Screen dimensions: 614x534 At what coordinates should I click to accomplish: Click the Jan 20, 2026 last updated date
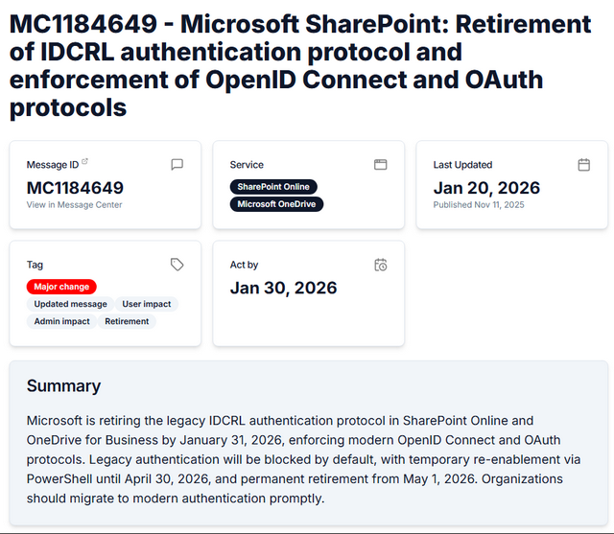click(486, 188)
